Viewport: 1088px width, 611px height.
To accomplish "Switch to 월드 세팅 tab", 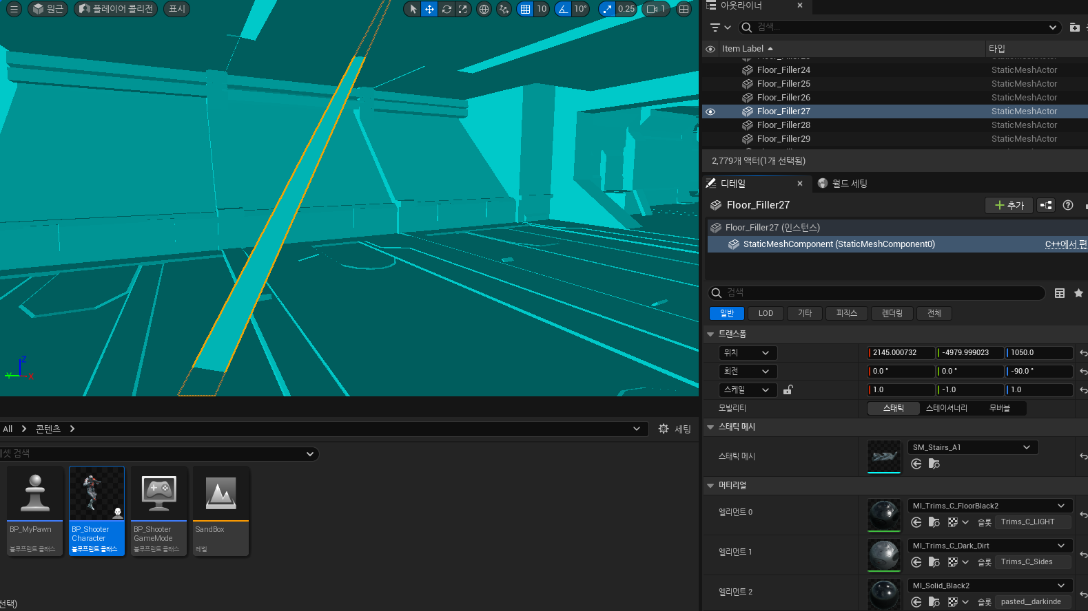I will (842, 184).
